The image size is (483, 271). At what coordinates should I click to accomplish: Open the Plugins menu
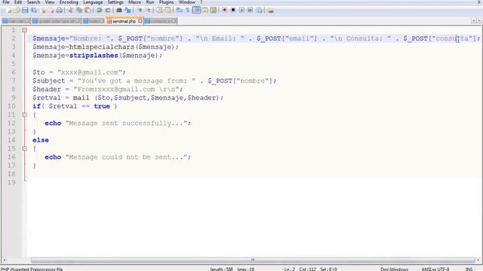166,2
